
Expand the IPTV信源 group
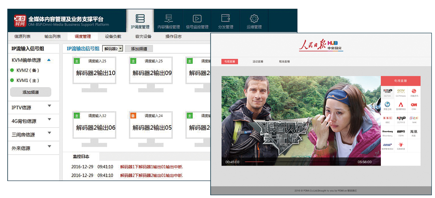(49, 106)
